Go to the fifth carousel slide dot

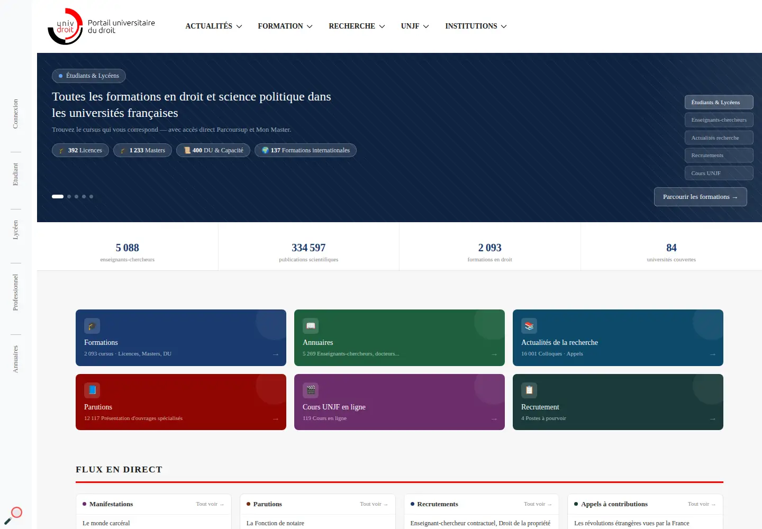tap(92, 196)
